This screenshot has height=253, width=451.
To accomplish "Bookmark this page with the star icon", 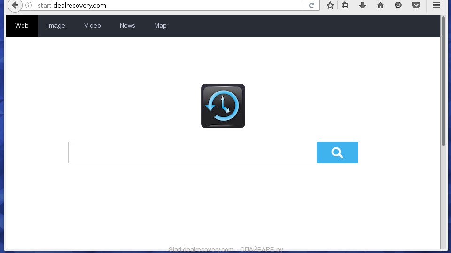I will coord(330,6).
